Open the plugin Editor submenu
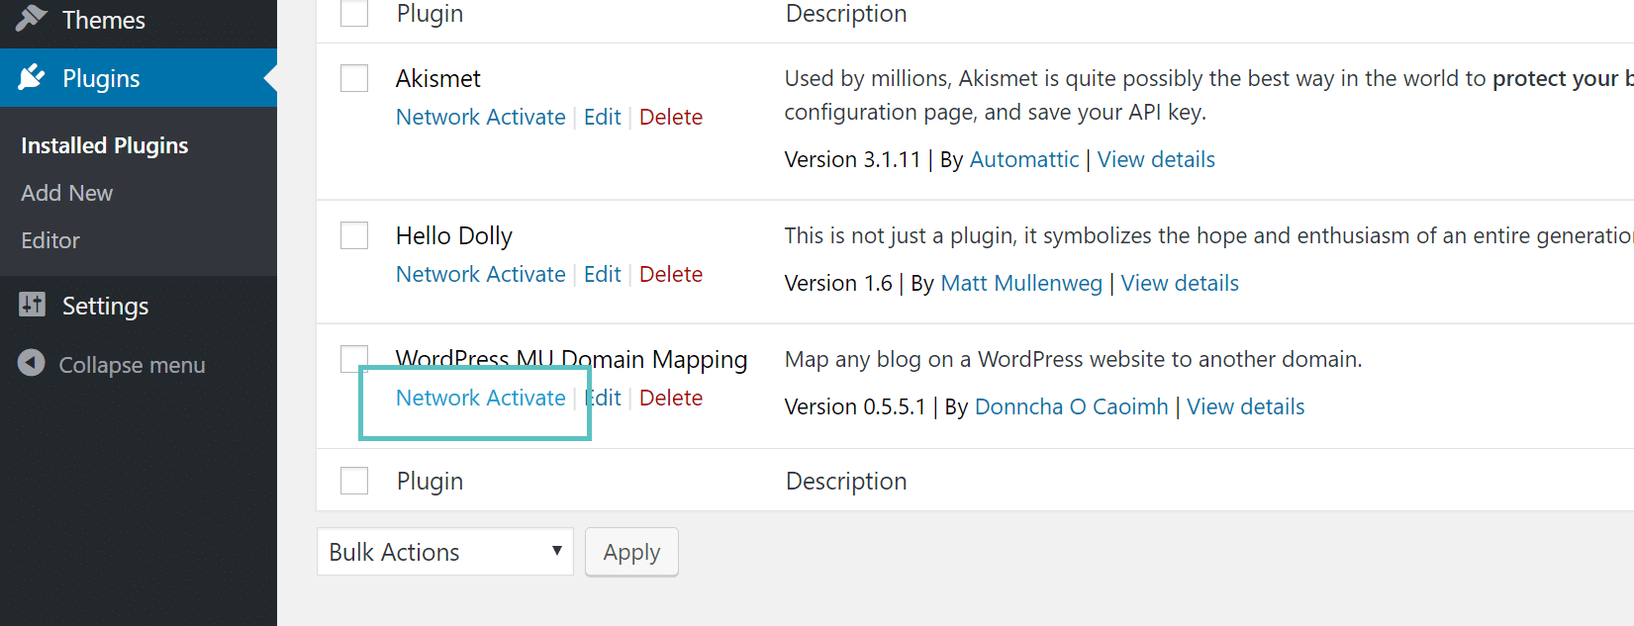 tap(50, 240)
